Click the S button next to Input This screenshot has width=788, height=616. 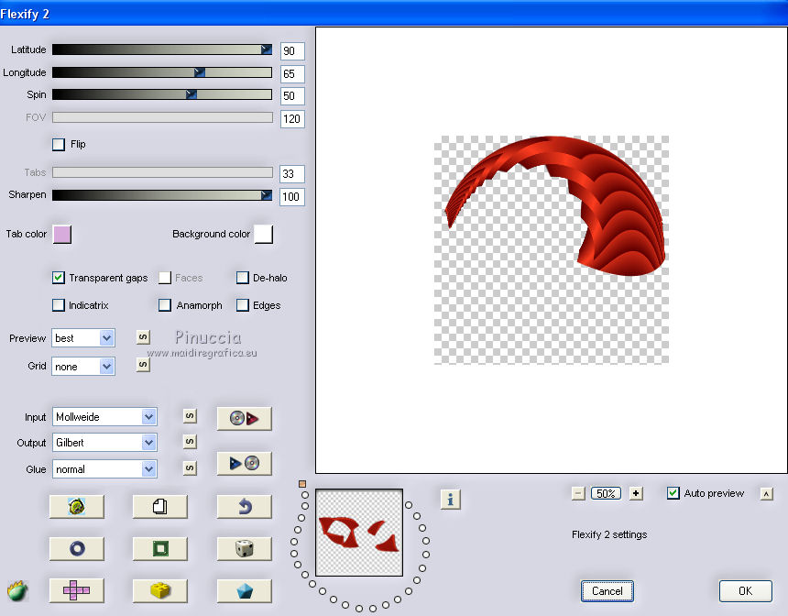pyautogui.click(x=190, y=416)
